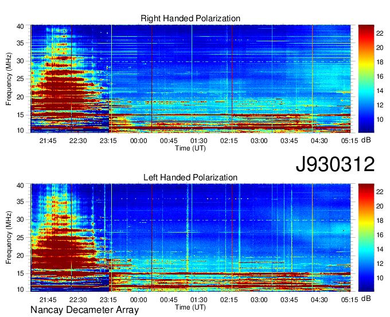Click the 25 MHz tick on Right Handed plot
The image size is (390, 317).
click(x=20, y=79)
